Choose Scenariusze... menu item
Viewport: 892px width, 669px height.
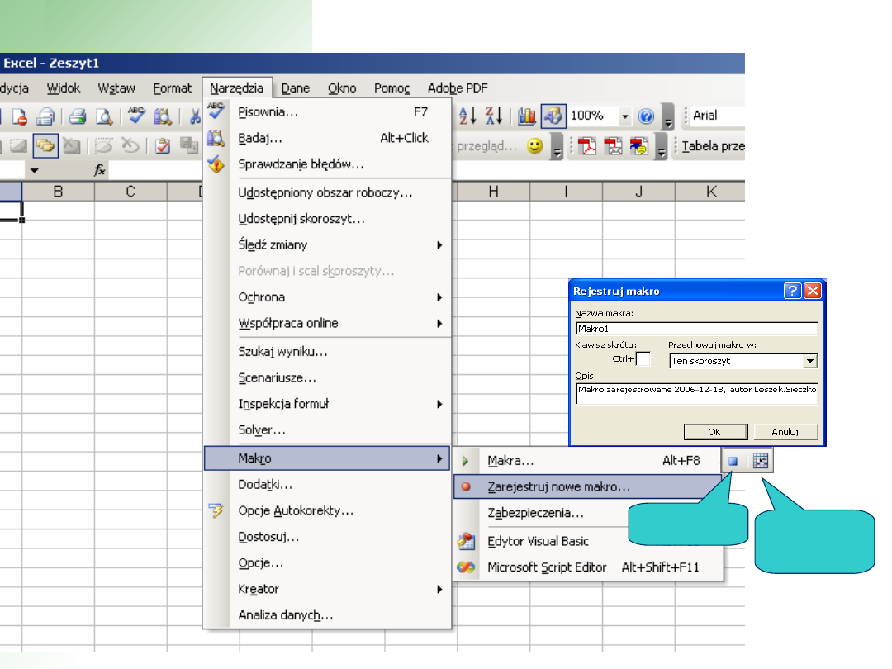coord(327,377)
